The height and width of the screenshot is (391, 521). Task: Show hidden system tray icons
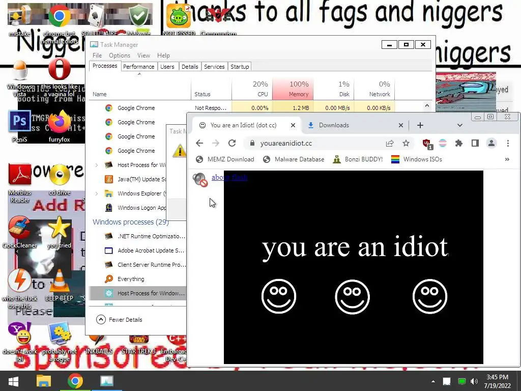(x=433, y=381)
